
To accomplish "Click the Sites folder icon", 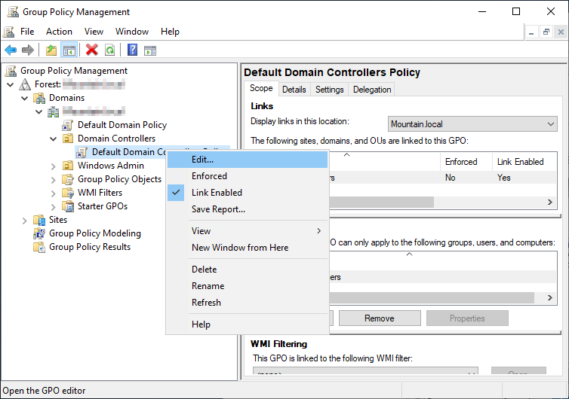I will (x=39, y=220).
